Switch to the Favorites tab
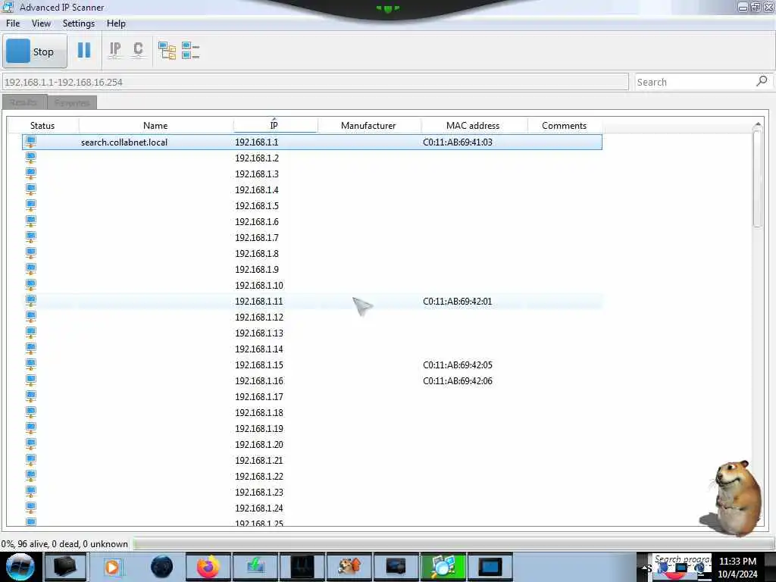Viewport: 776px width, 582px height. [x=72, y=102]
